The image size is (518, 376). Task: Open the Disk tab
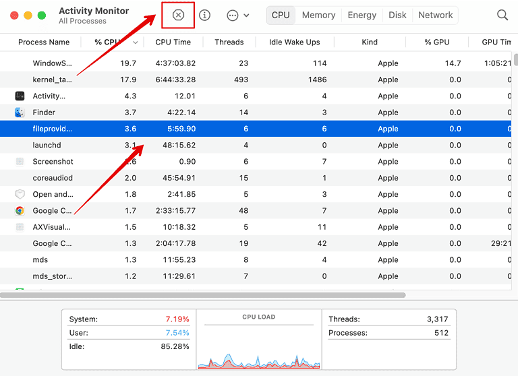[397, 15]
